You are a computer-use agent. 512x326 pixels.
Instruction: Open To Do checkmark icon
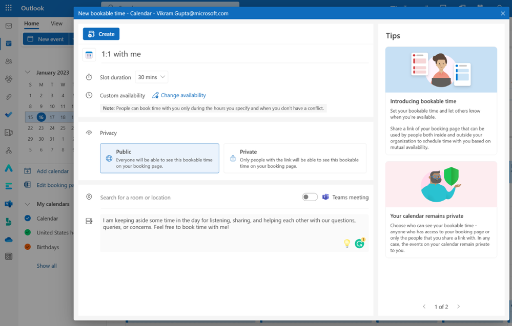(x=9, y=115)
